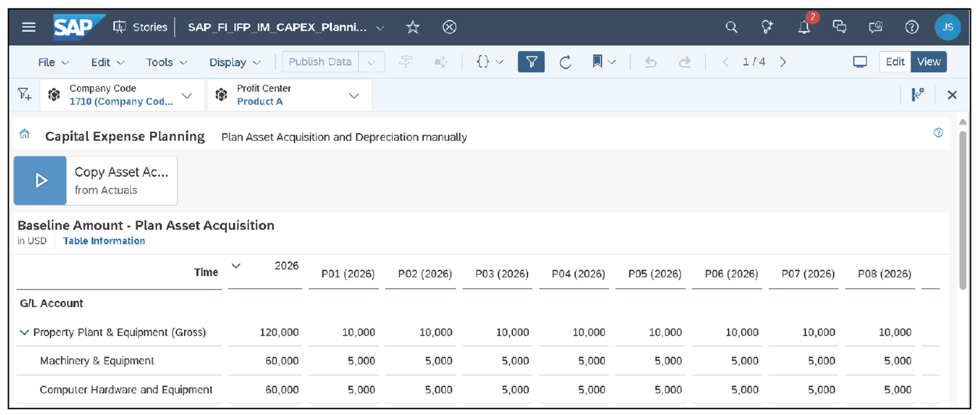Undo the last change
Screen dimensions: 980x415
[x=650, y=61]
